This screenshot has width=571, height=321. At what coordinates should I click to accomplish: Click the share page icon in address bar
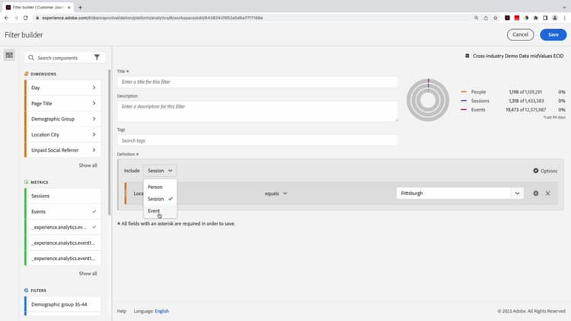coord(486,18)
